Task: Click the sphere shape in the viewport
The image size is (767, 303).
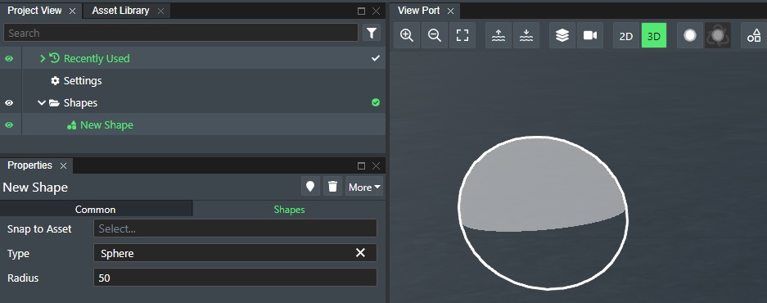Action: pyautogui.click(x=543, y=212)
